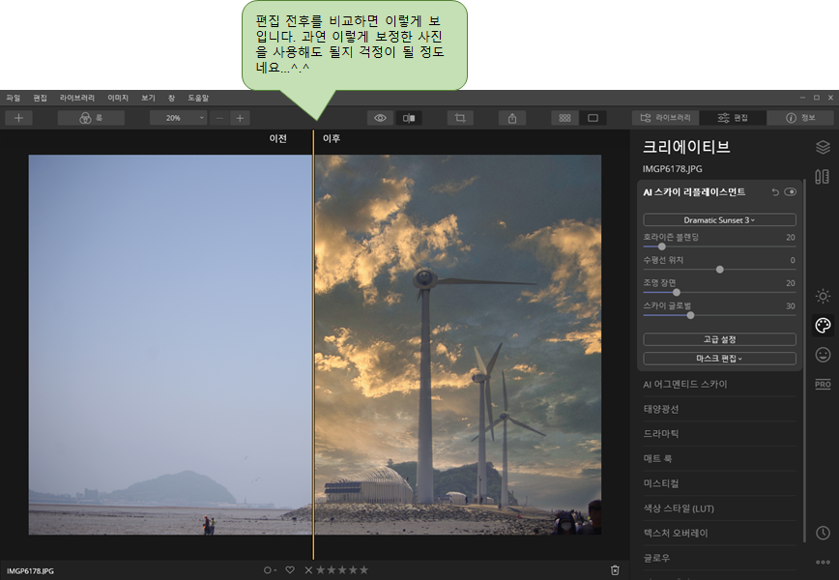Open the 편집 menu in menu bar
Screen dimensions: 839x580
tap(41, 98)
